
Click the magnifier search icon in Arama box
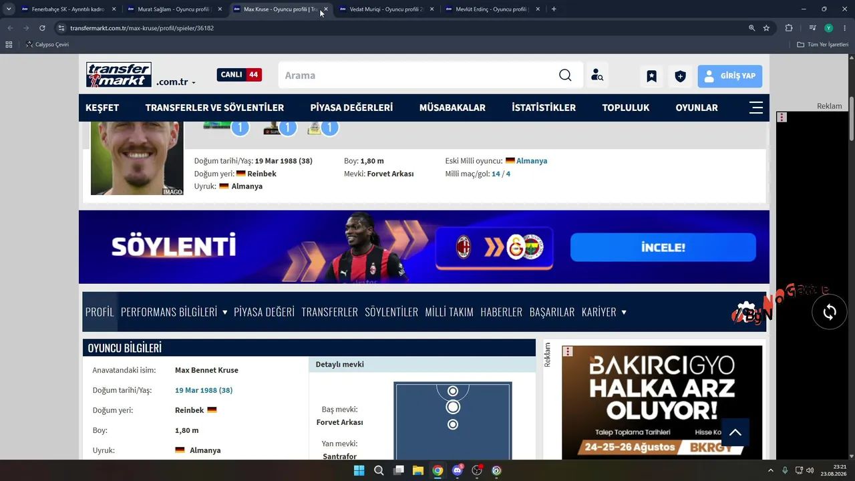pyautogui.click(x=565, y=75)
